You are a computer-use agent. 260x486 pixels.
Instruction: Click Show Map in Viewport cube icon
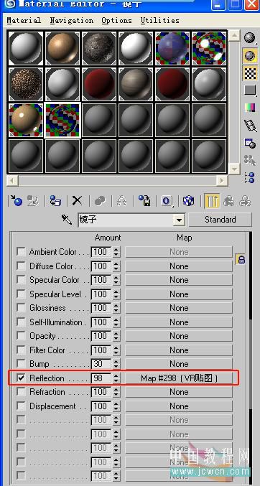pyautogui.click(x=188, y=201)
